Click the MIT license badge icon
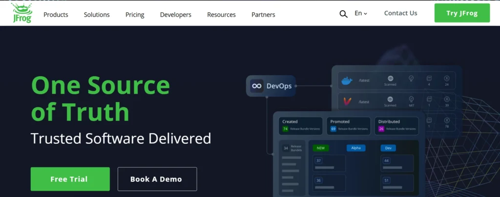Viewport: 500px width, 197px height. [x=411, y=99]
